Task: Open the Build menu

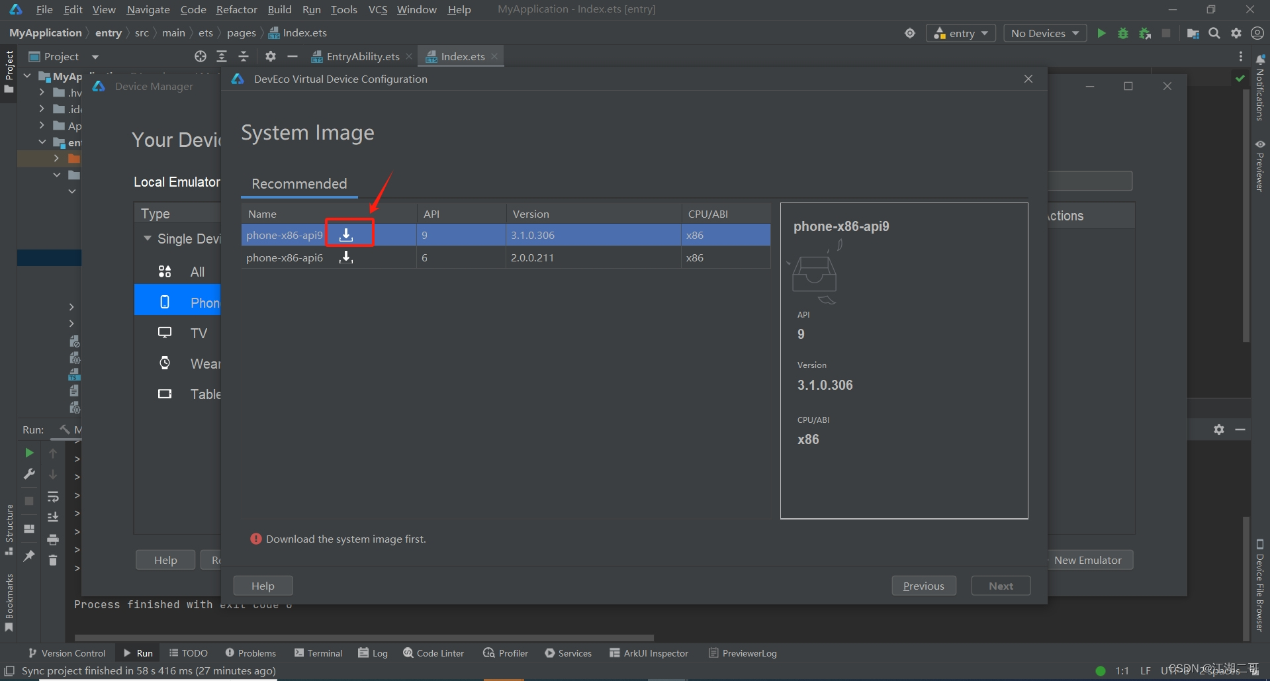Action: (279, 9)
